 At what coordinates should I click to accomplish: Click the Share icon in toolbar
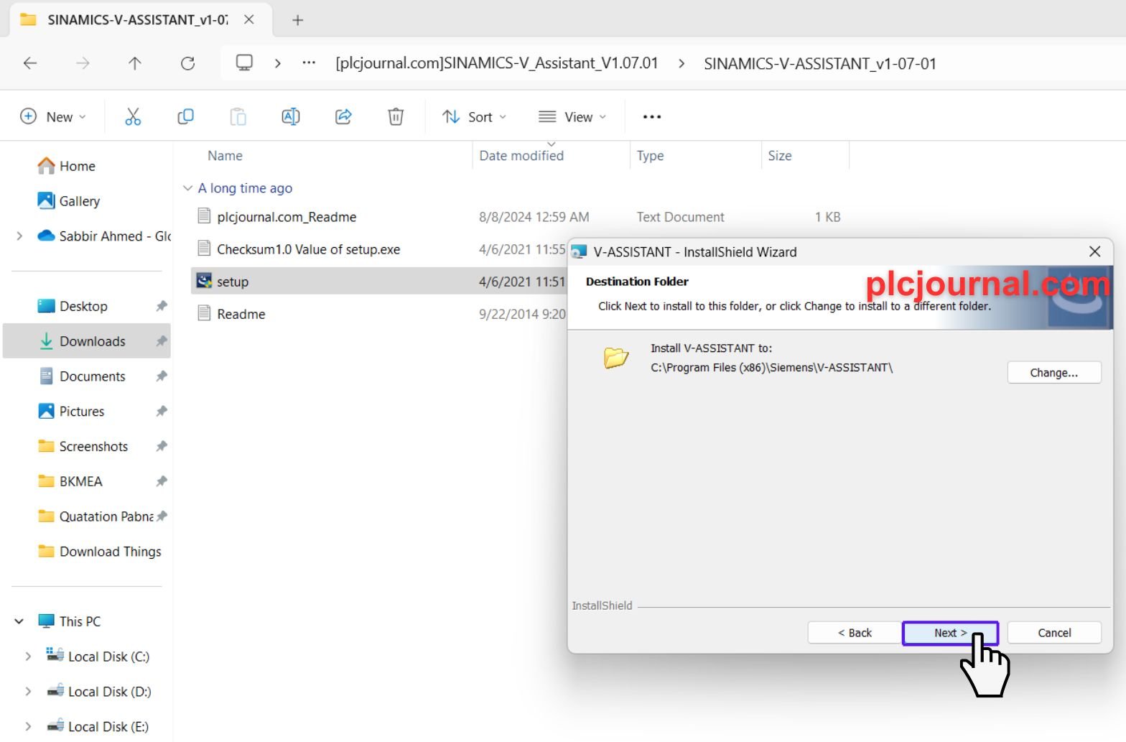[x=343, y=116]
